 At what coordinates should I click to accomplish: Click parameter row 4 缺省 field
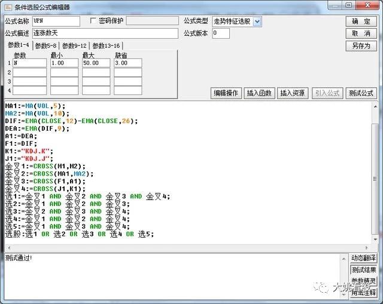click(127, 90)
